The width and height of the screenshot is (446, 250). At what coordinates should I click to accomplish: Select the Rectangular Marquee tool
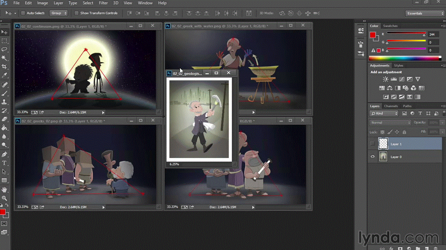pos(5,41)
